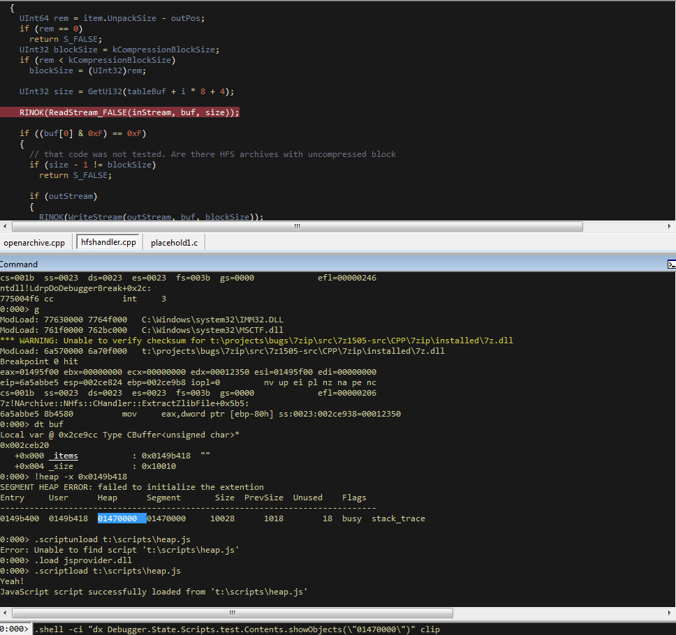Click the Command window console icon

tap(670, 264)
